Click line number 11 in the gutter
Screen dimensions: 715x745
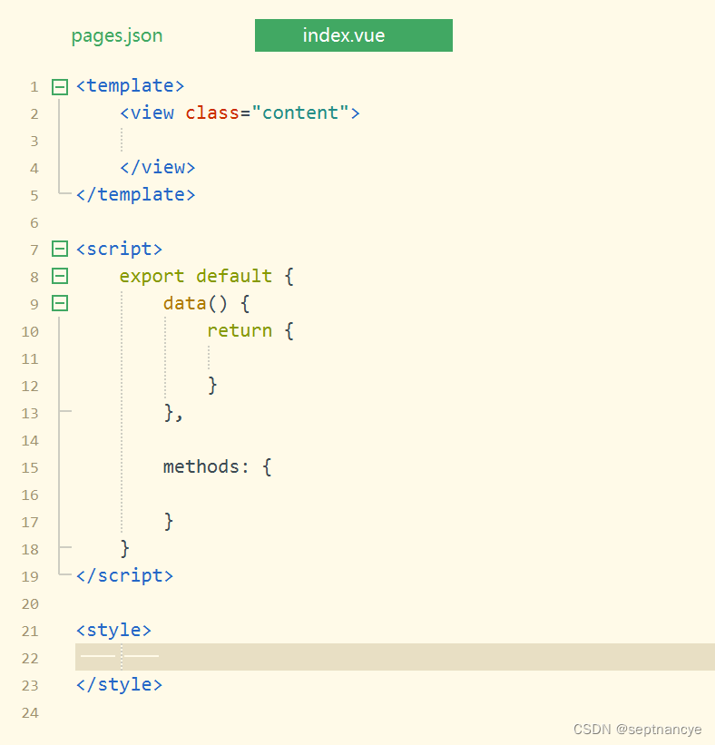[x=30, y=358]
